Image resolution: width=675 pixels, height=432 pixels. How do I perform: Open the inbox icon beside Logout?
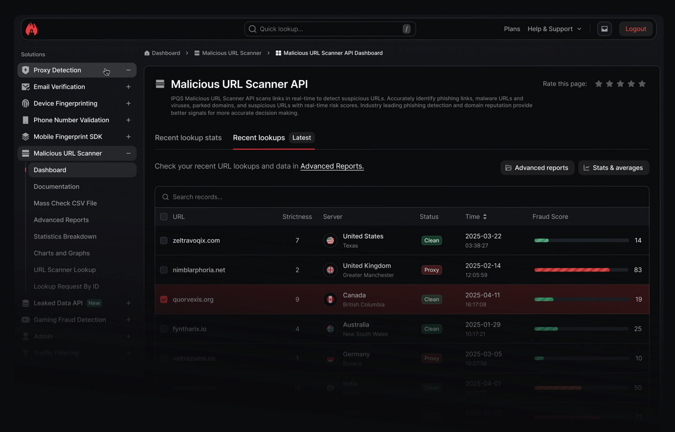pos(604,29)
